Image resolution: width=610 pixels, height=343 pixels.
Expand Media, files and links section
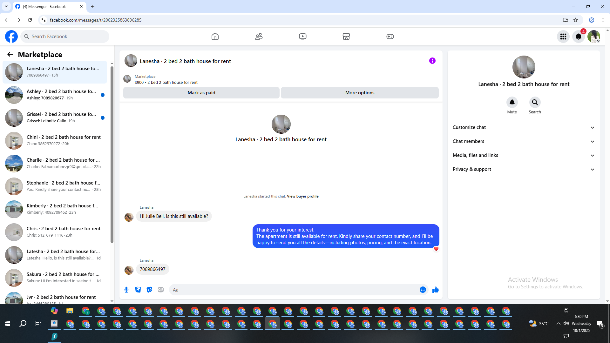524,155
